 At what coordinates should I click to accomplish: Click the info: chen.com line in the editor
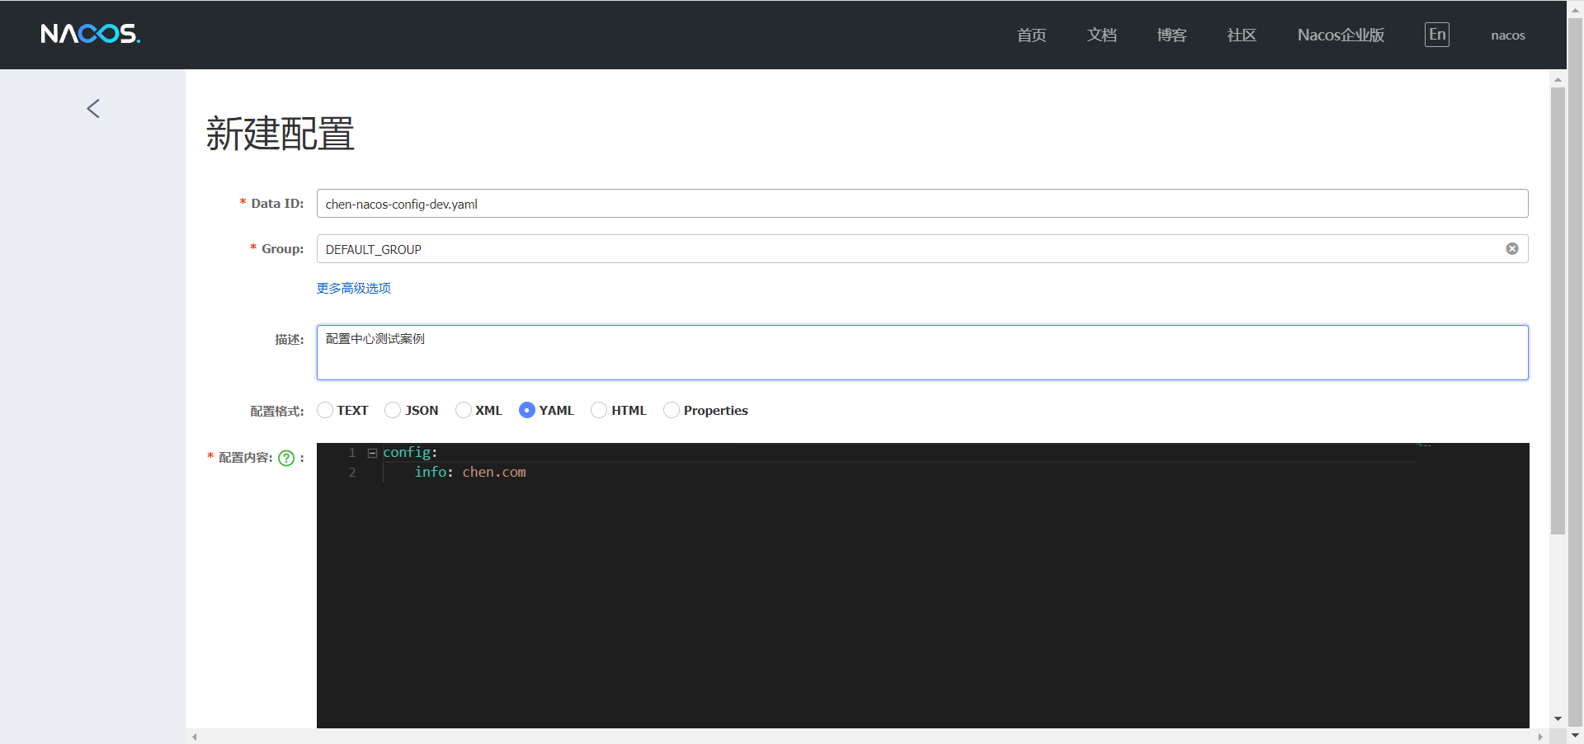[470, 473]
